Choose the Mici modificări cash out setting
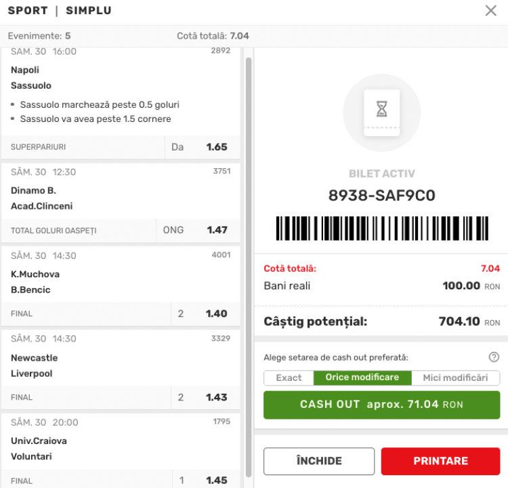 click(455, 378)
